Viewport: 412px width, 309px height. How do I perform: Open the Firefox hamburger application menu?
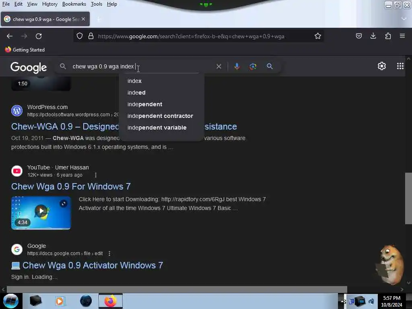(x=402, y=36)
